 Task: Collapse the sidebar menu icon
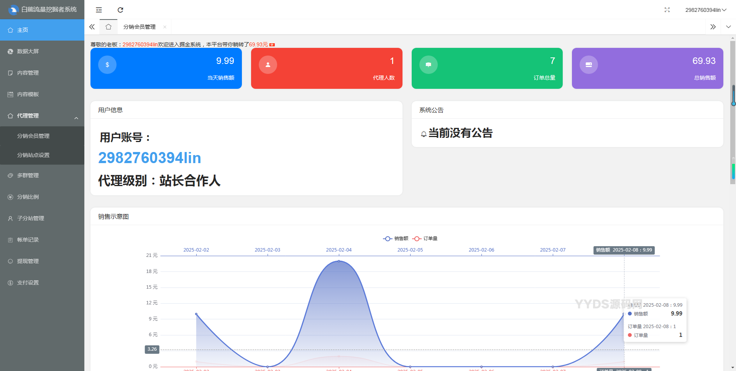tap(99, 10)
